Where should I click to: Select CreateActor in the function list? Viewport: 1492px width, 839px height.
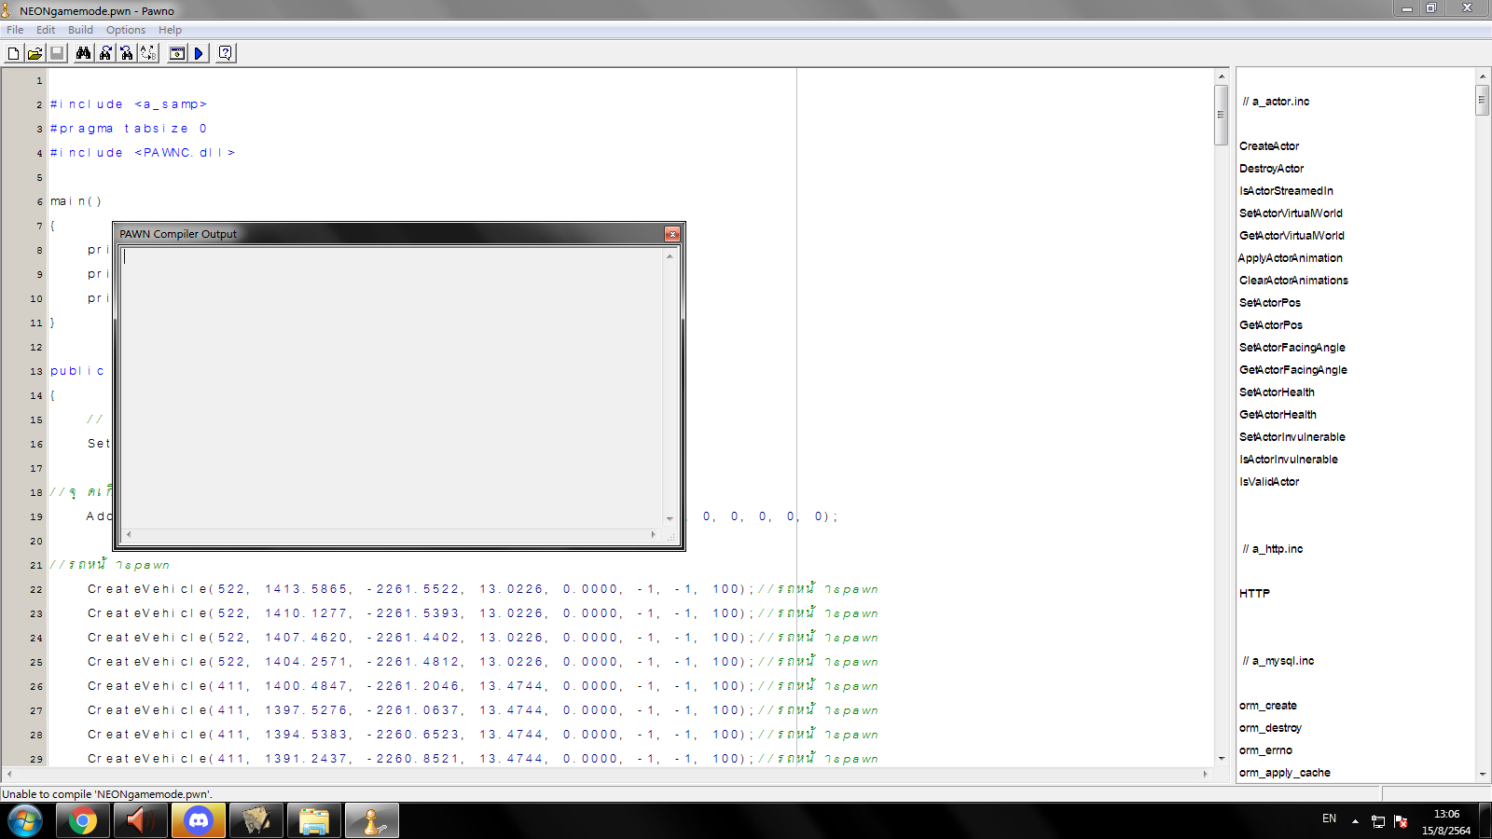coord(1269,146)
